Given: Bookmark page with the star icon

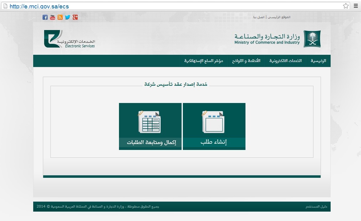Looking at the screenshot, I should coord(346,6).
